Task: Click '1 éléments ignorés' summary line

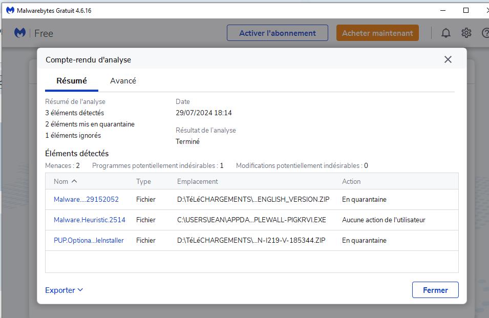Action: click(x=73, y=135)
